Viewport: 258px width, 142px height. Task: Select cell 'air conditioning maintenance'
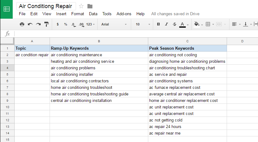(99, 55)
